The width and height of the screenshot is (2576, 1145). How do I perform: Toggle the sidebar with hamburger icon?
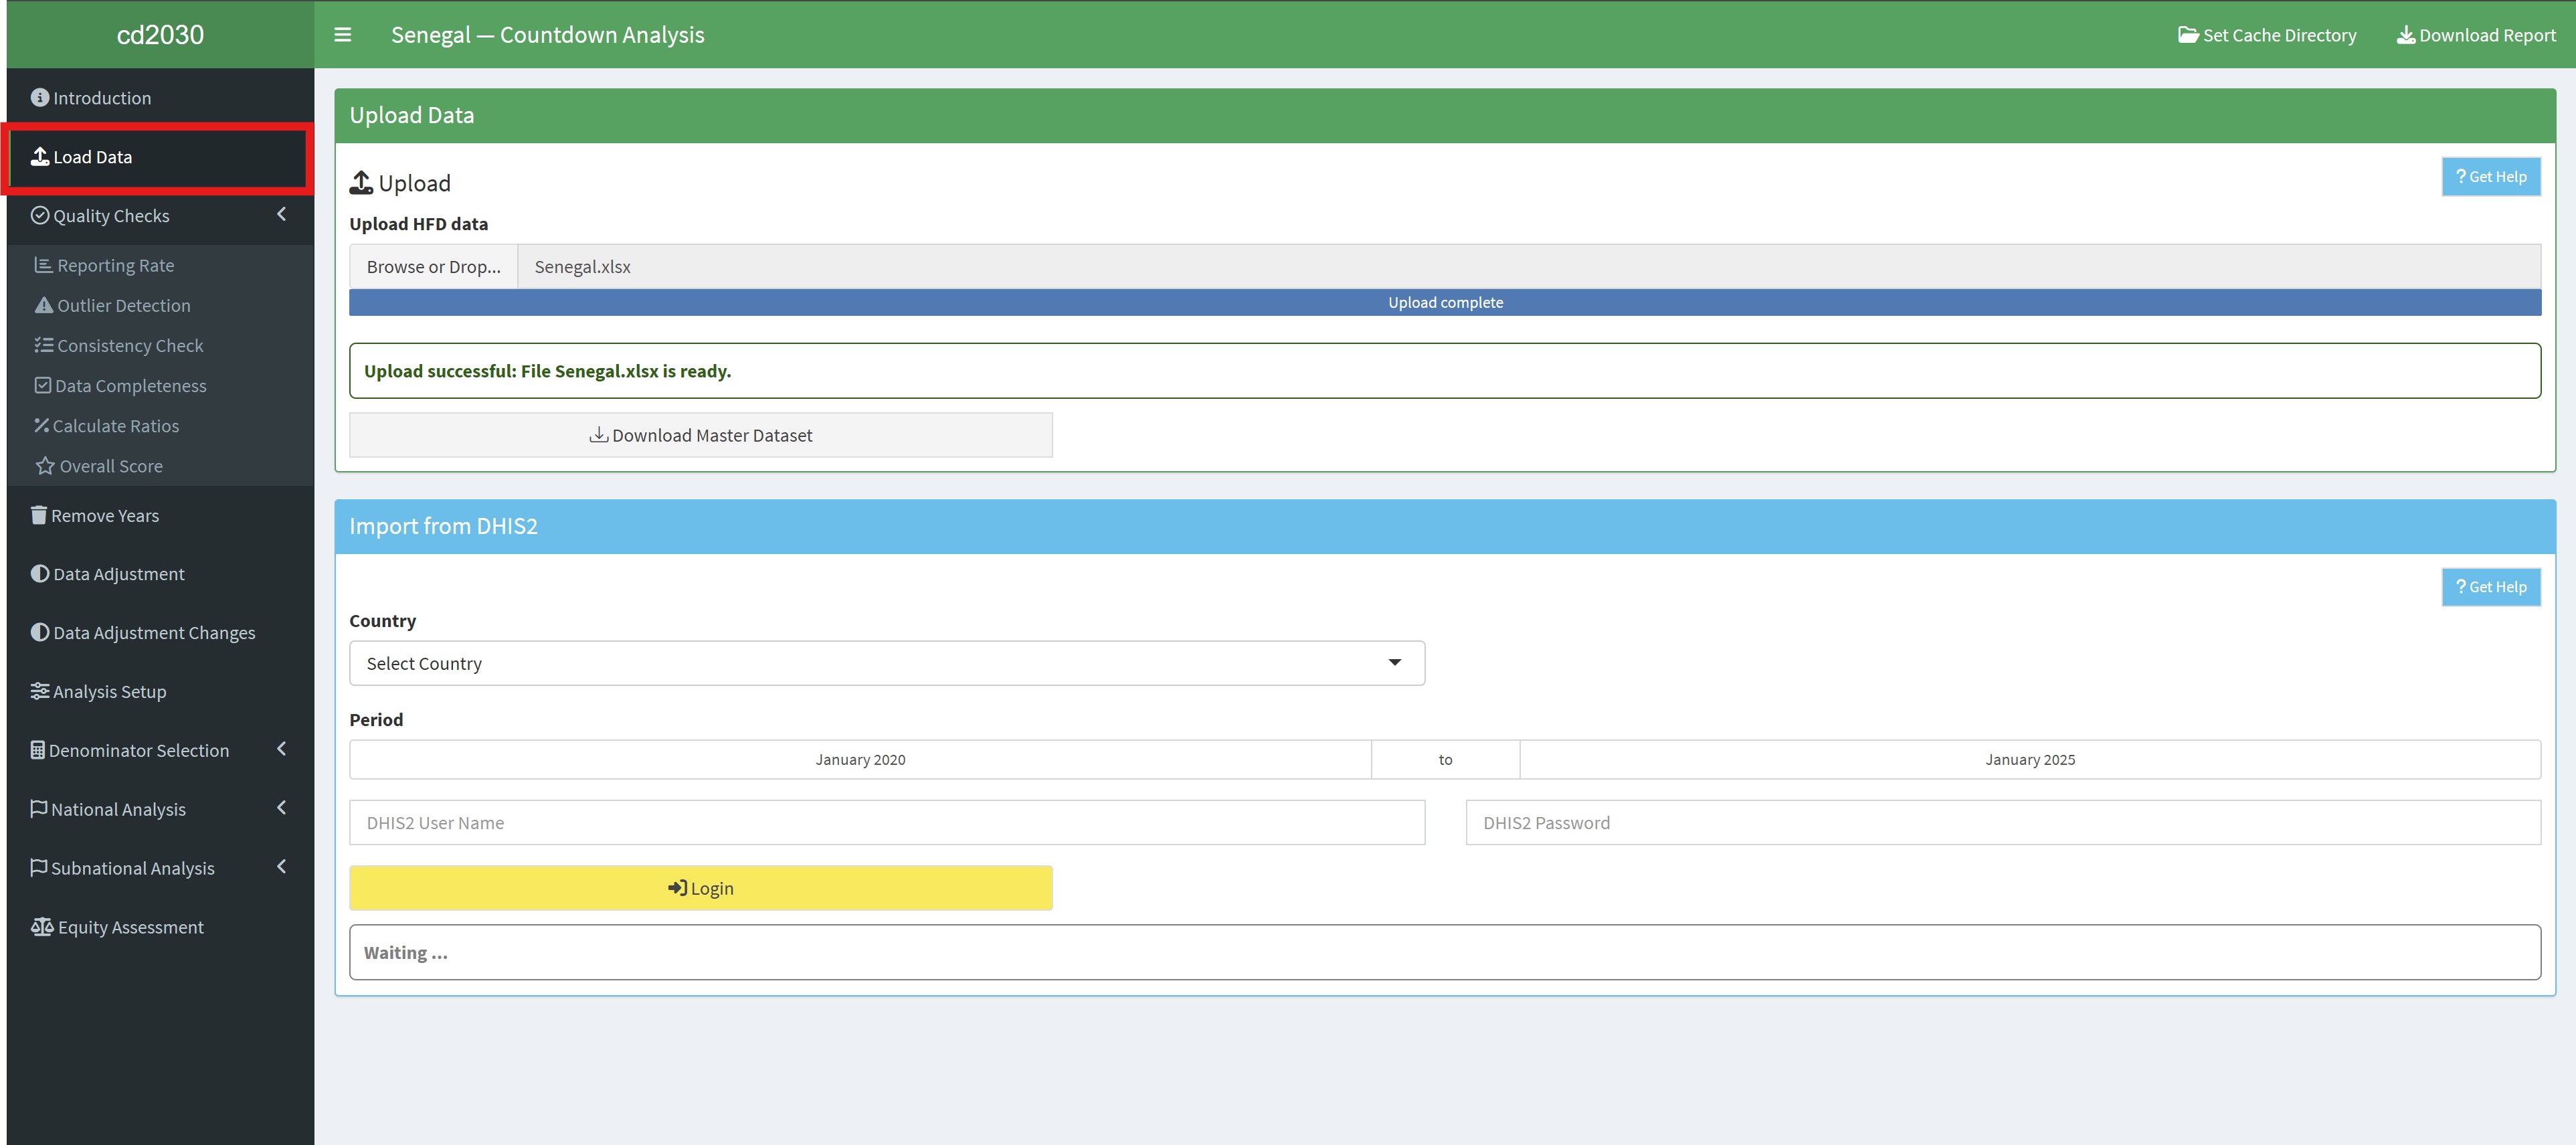(x=342, y=34)
